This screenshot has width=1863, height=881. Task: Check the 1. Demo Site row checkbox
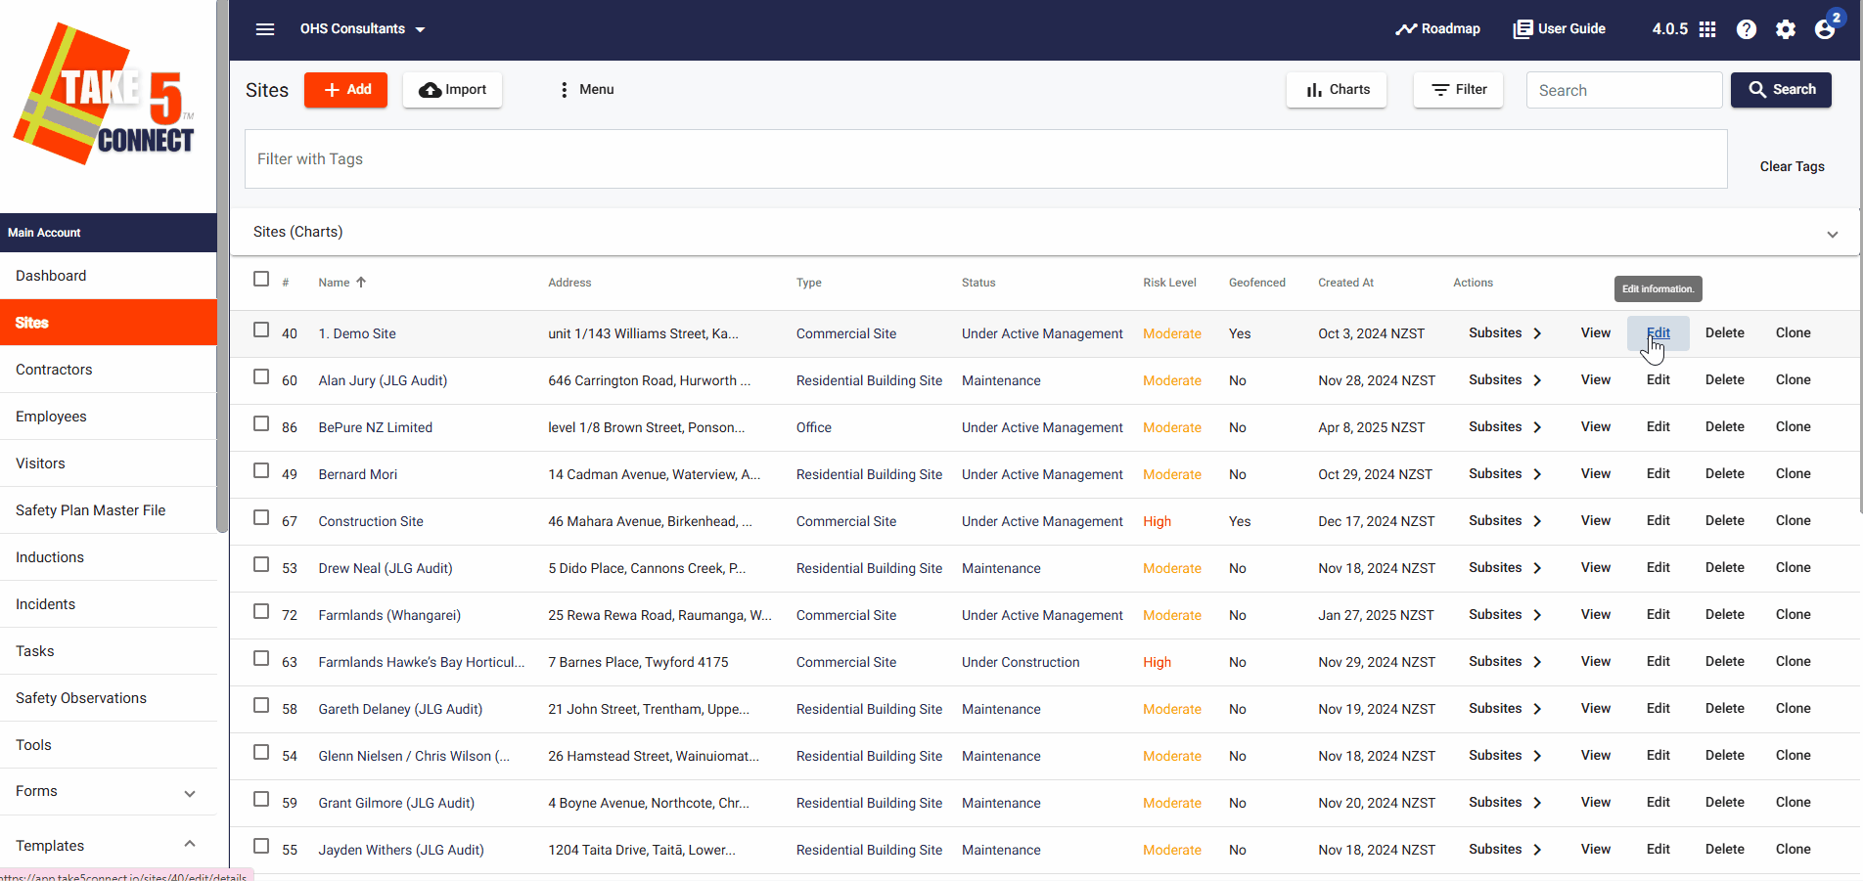pos(261,330)
